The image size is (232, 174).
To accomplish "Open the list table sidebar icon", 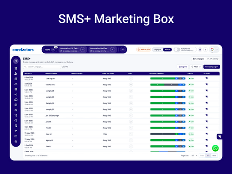I will click(16, 89).
